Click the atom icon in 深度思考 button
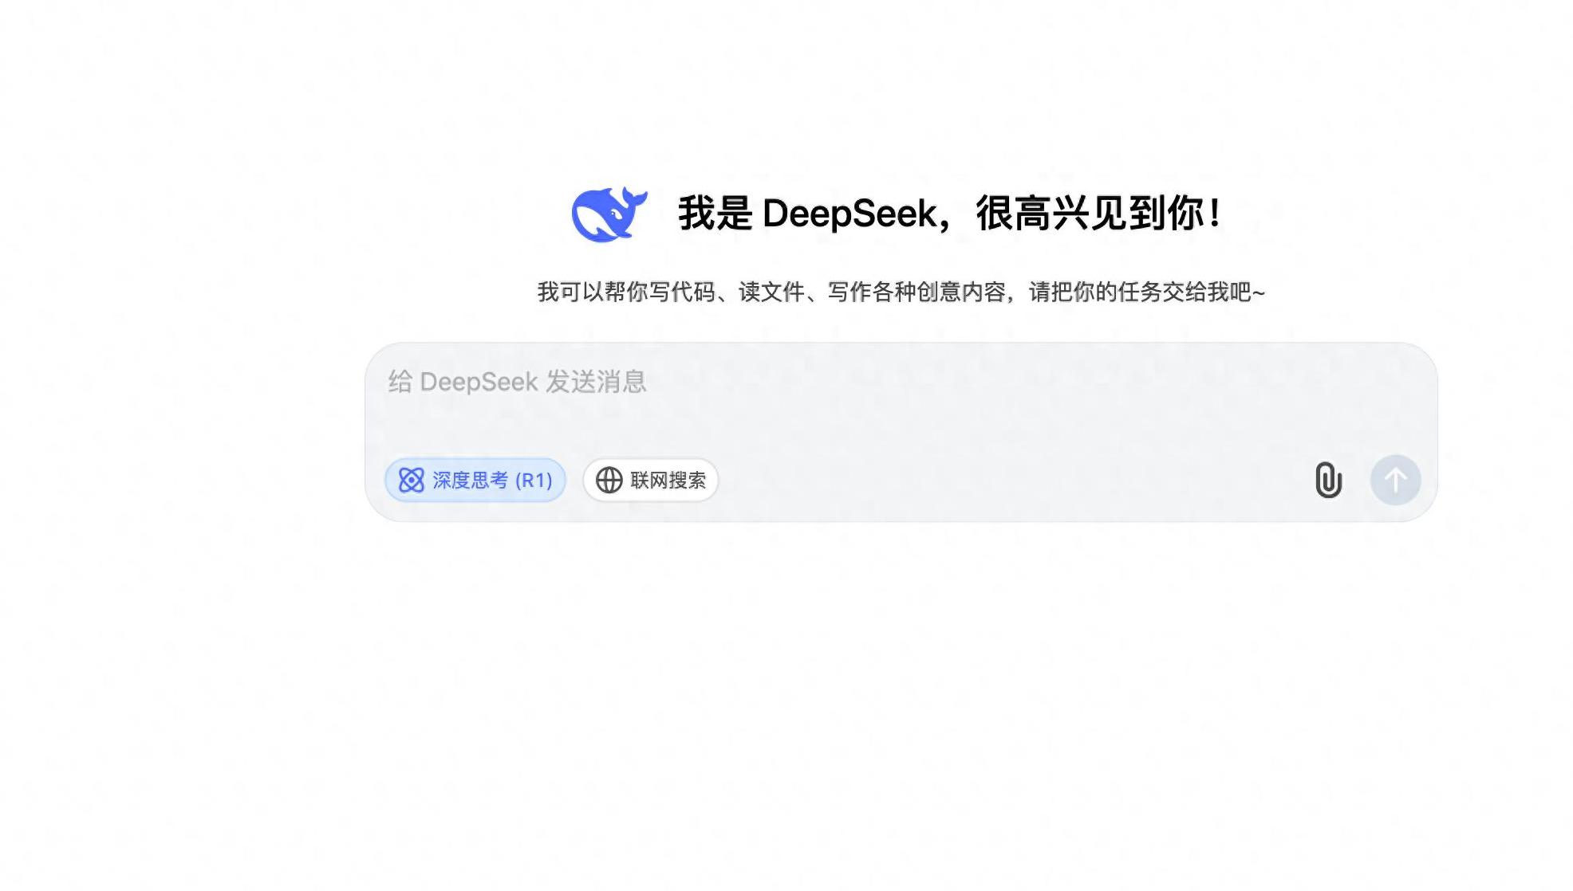This screenshot has height=891, width=1573. pyautogui.click(x=412, y=480)
